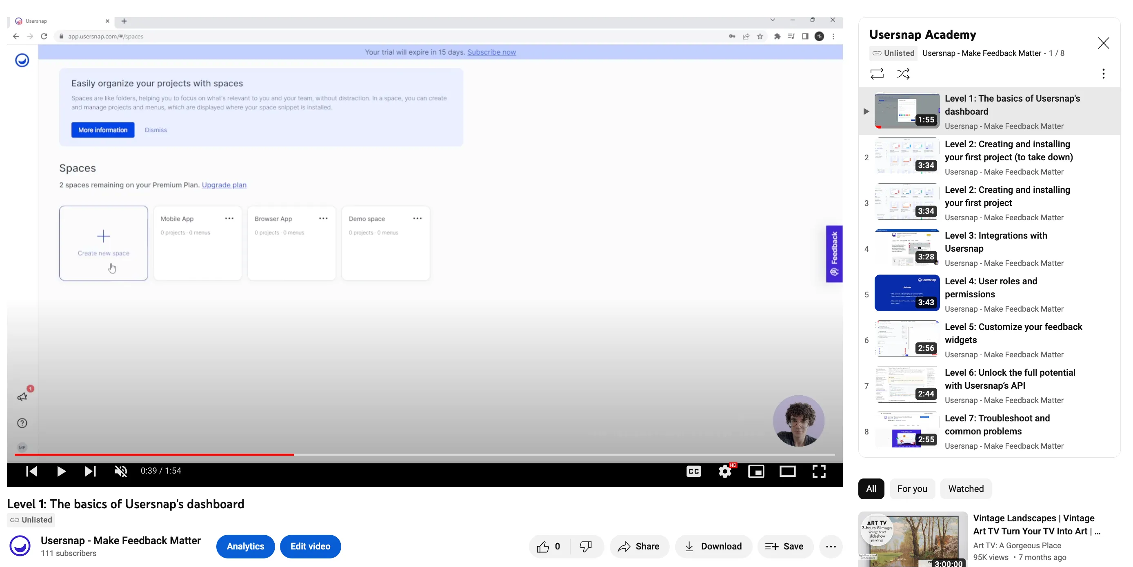Screen dimensions: 1133x567
Task: Toggle loop for the Usersnap Academy playlist
Action: [878, 73]
